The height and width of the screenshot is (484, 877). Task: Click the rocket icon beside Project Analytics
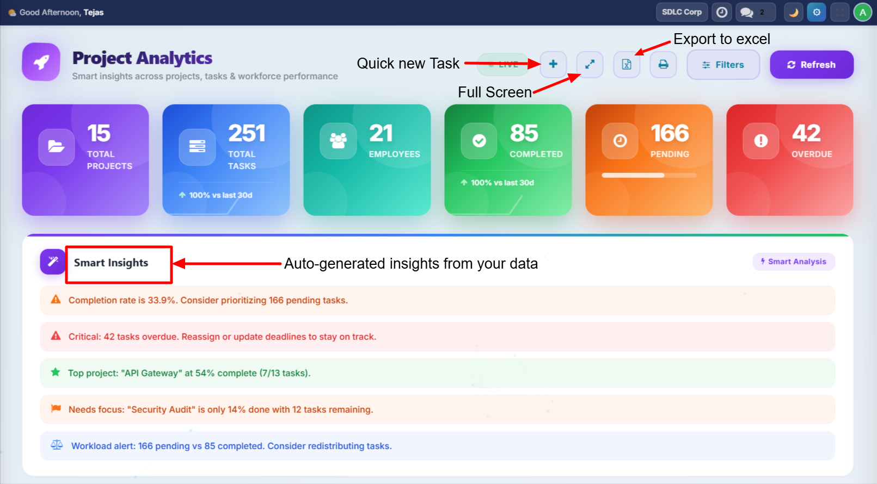point(41,62)
